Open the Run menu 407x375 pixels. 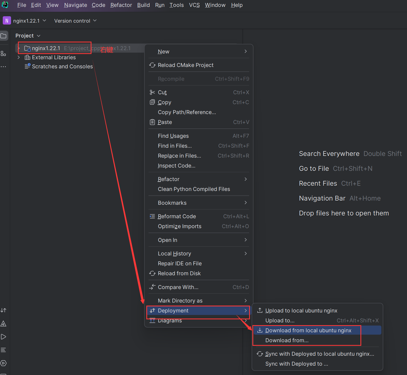pos(160,5)
